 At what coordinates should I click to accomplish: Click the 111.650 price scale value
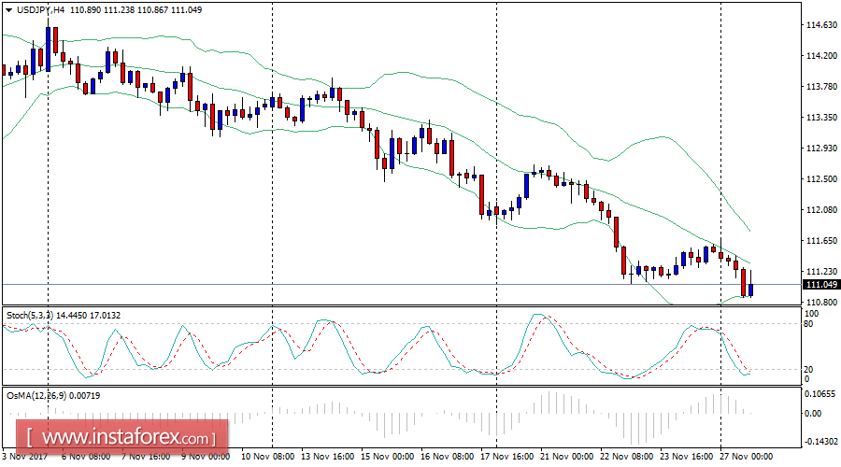pos(821,241)
